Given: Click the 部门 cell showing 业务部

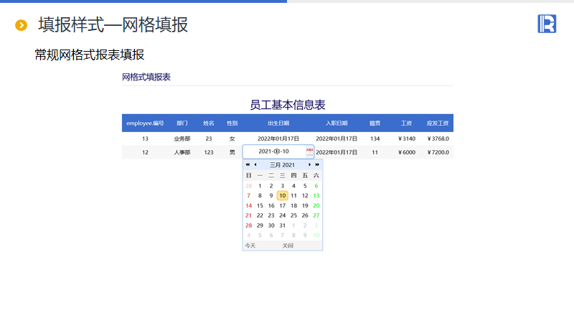Looking at the screenshot, I should tap(182, 139).
